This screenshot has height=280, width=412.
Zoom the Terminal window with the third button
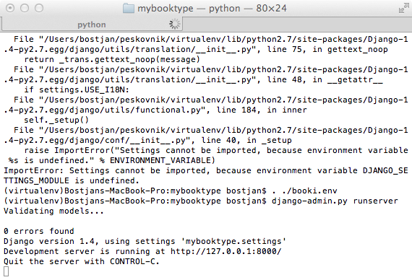pos(39,8)
